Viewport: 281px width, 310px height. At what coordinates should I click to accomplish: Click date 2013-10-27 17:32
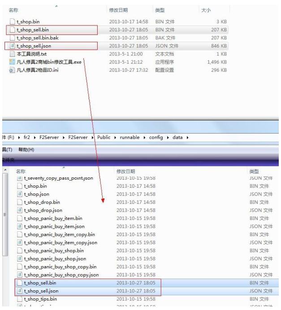tap(129, 70)
